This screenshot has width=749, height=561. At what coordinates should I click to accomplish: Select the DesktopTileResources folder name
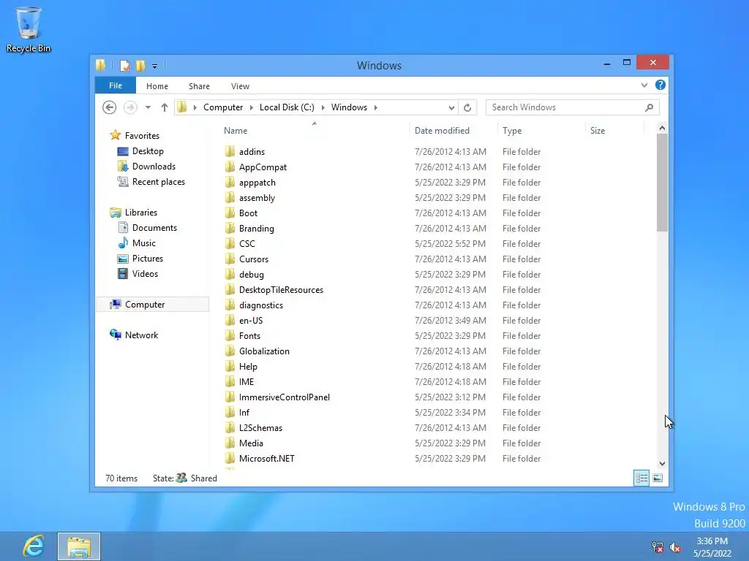pyautogui.click(x=281, y=290)
